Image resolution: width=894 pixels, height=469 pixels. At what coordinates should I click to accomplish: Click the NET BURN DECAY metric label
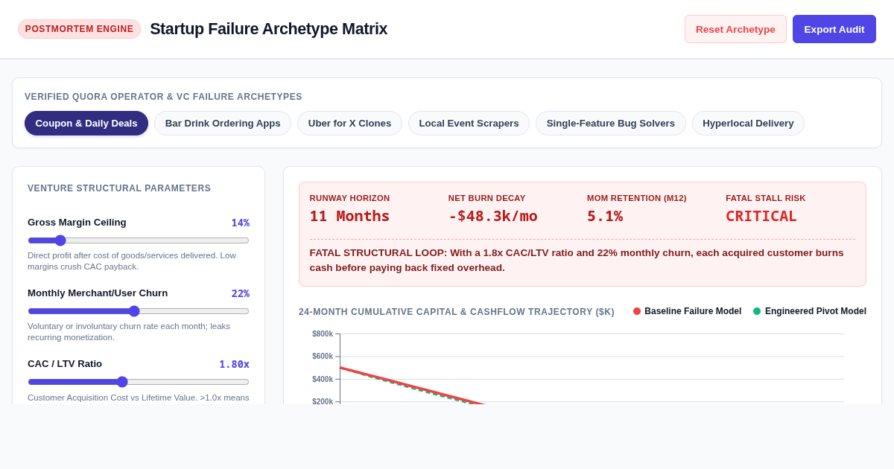(486, 198)
